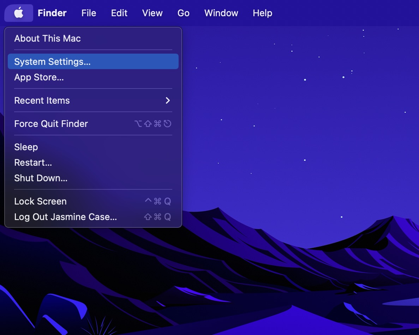This screenshot has width=419, height=335.
Task: Open the Go menu
Action: [x=184, y=13]
